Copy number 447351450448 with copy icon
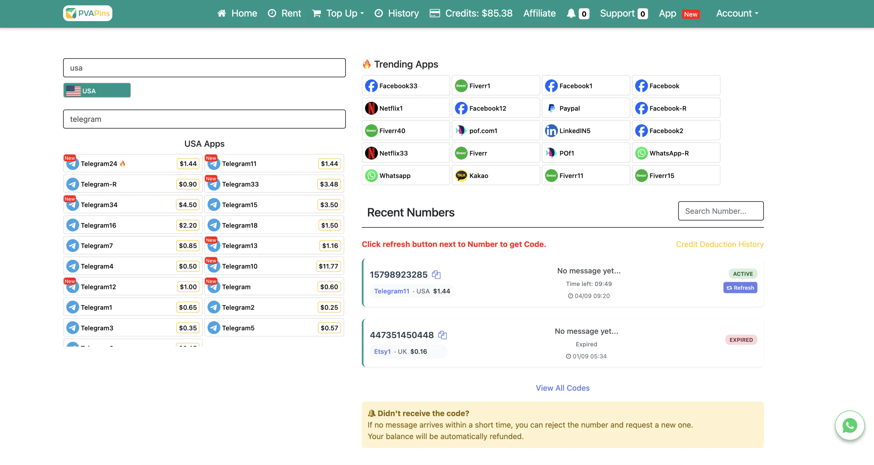The width and height of the screenshot is (874, 465). coord(442,335)
